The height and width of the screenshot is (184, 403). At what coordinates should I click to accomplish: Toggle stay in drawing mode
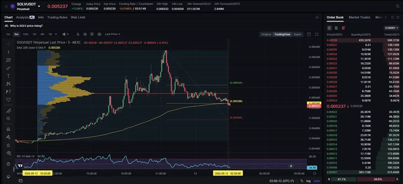pos(8,137)
